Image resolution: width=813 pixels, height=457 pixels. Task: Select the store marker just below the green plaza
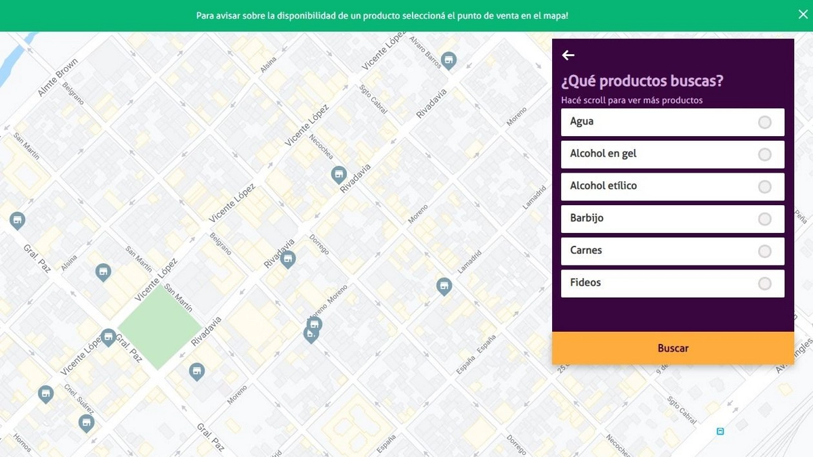(x=196, y=371)
